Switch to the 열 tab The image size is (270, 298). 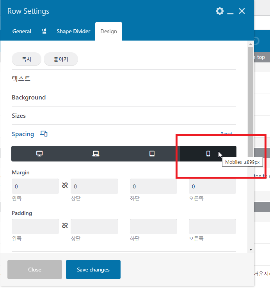[x=44, y=31]
